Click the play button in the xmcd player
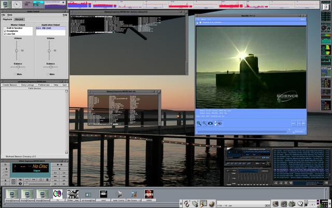The height and width of the screenshot is (208, 332). pyautogui.click(x=60, y=165)
